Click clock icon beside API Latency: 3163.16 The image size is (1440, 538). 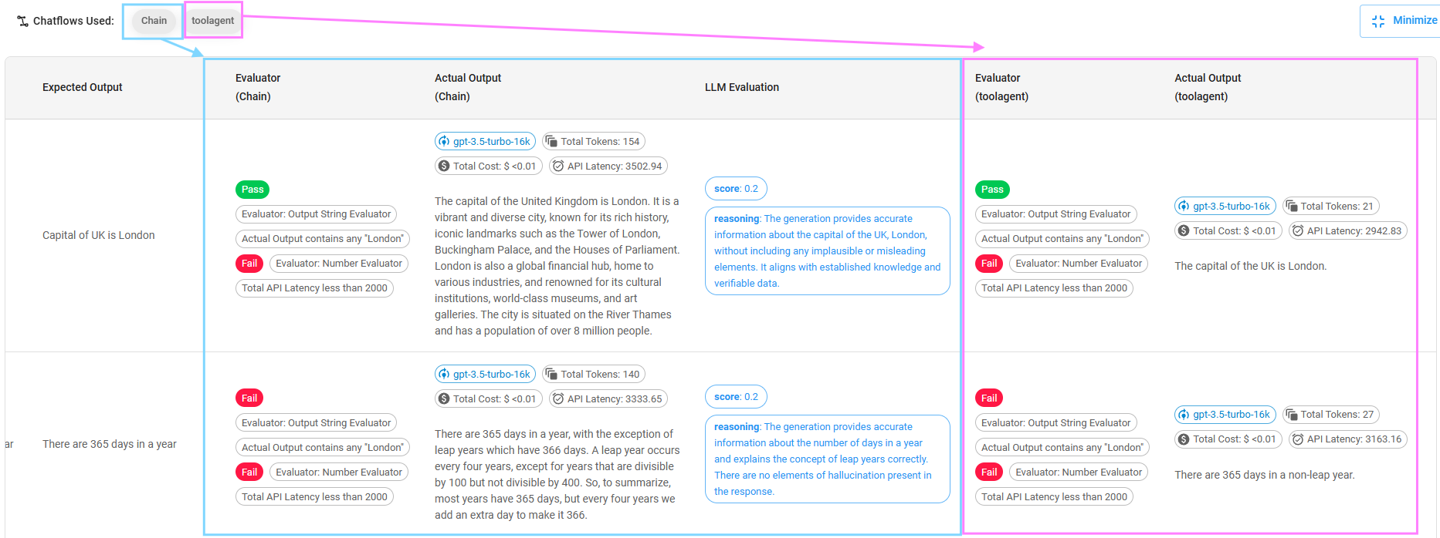click(x=1298, y=439)
